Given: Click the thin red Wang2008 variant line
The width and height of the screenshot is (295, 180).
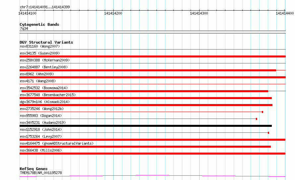Looking at the screenshot, I should click(x=152, y=84).
